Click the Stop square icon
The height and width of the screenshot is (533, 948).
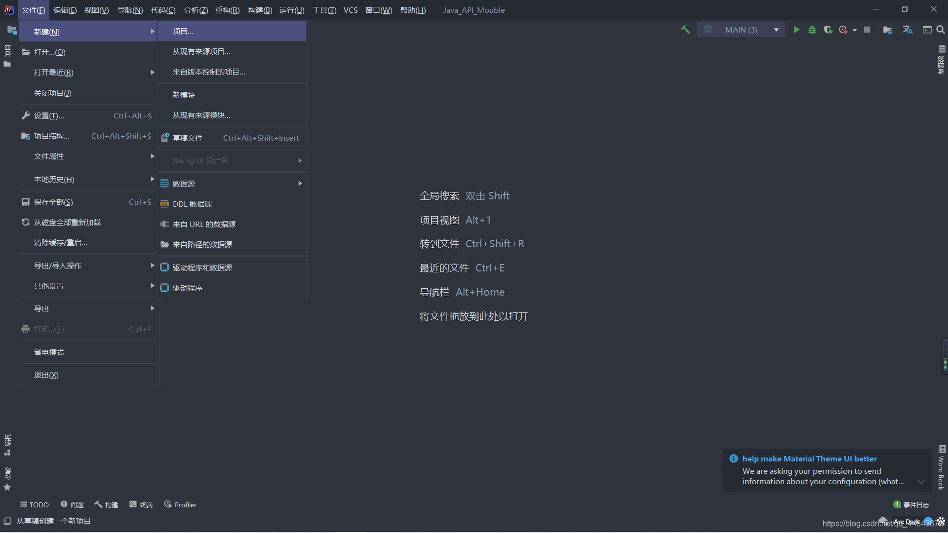[x=867, y=30]
